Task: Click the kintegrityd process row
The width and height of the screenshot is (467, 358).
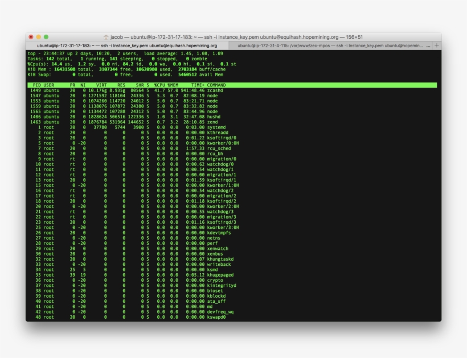Action: [x=132, y=286]
